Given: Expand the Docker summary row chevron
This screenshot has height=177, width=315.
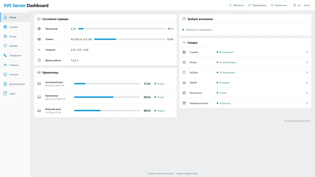Looking at the screenshot, I should click(x=307, y=62).
